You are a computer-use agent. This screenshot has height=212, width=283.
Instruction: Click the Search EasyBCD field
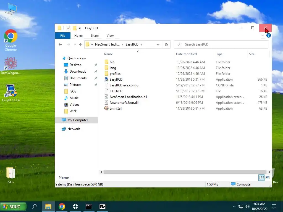click(221, 44)
